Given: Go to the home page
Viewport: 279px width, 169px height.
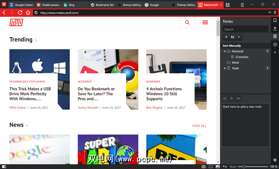Looking at the screenshot, I should click(28, 12).
